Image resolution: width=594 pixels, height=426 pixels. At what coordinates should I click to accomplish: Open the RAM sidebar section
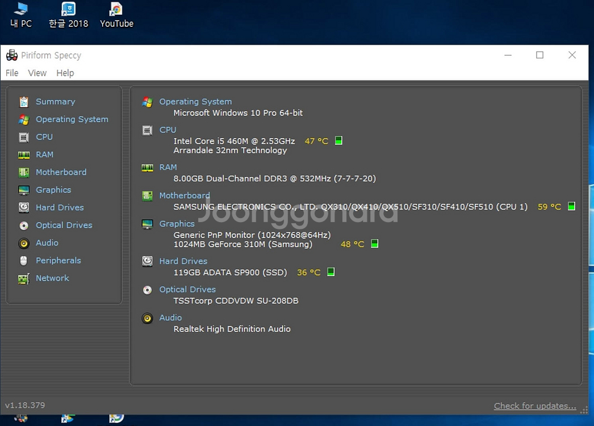click(x=45, y=154)
